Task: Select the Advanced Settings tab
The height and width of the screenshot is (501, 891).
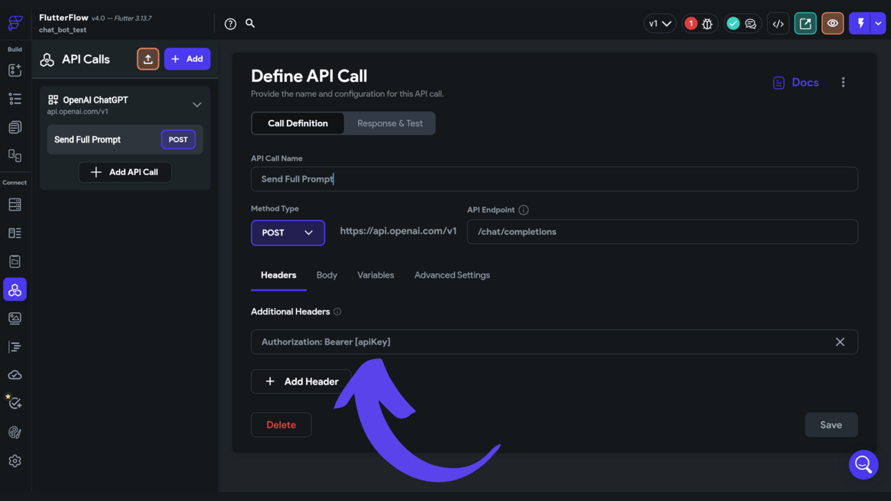Action: (452, 276)
